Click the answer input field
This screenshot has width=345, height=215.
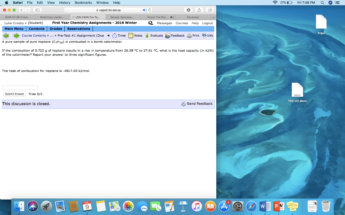20,87
